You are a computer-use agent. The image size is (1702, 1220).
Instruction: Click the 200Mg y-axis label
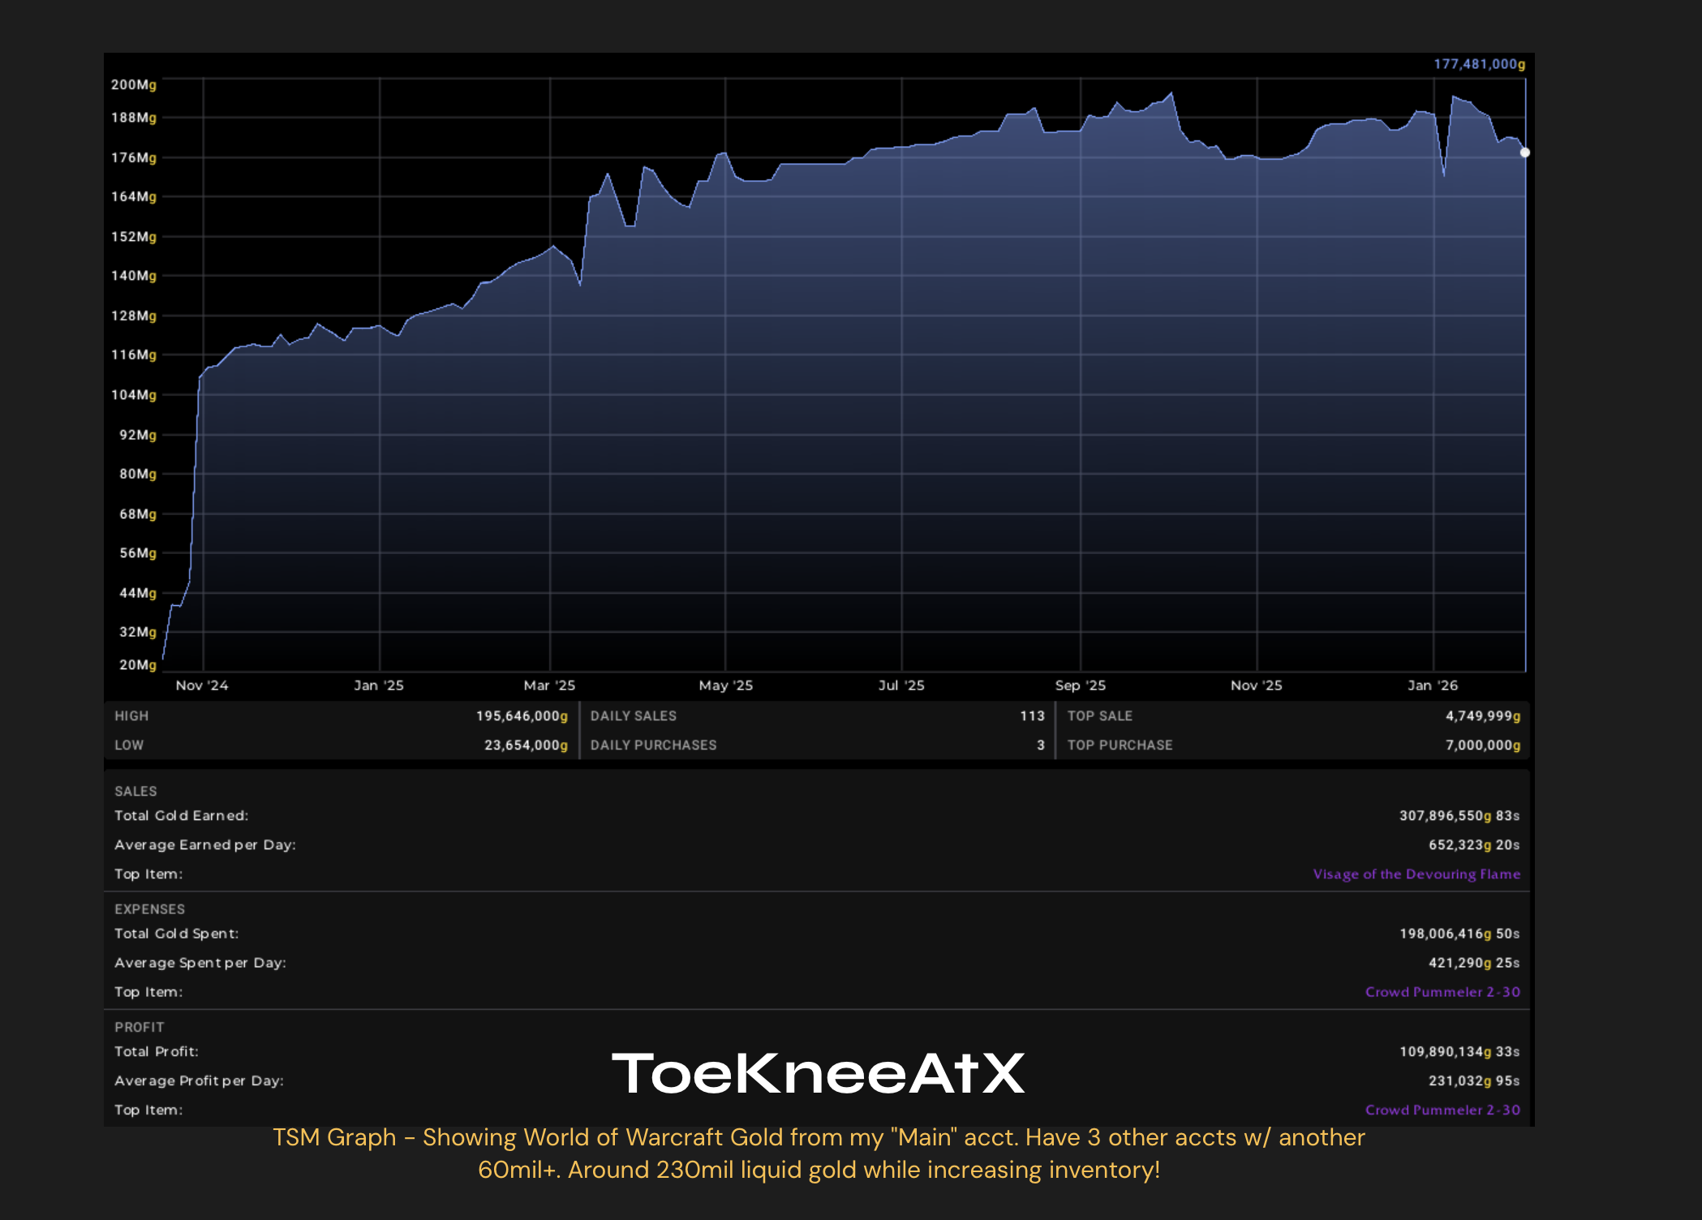coord(134,84)
